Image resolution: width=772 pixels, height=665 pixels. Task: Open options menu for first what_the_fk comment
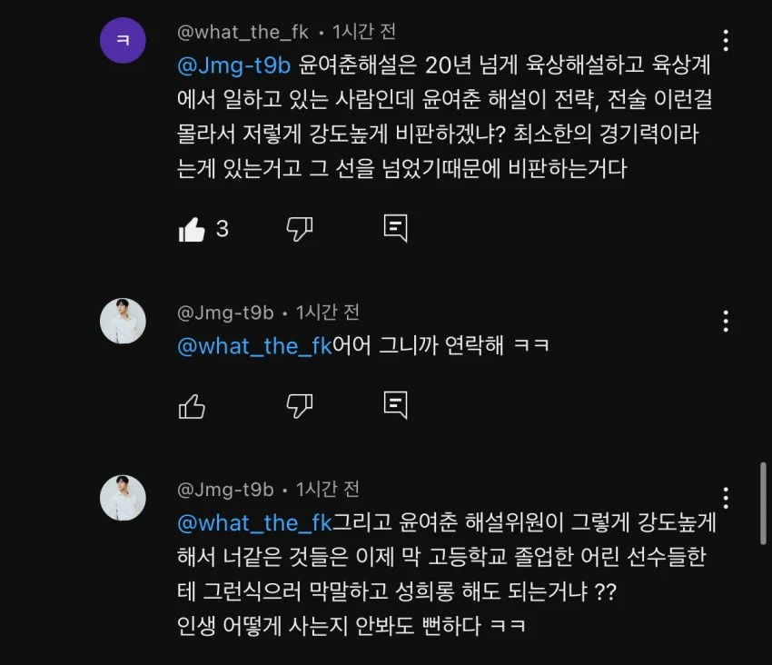(726, 40)
